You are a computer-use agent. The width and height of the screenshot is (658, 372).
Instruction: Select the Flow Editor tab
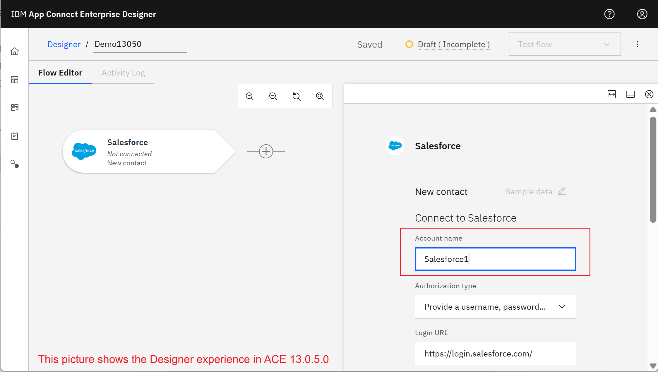point(60,73)
